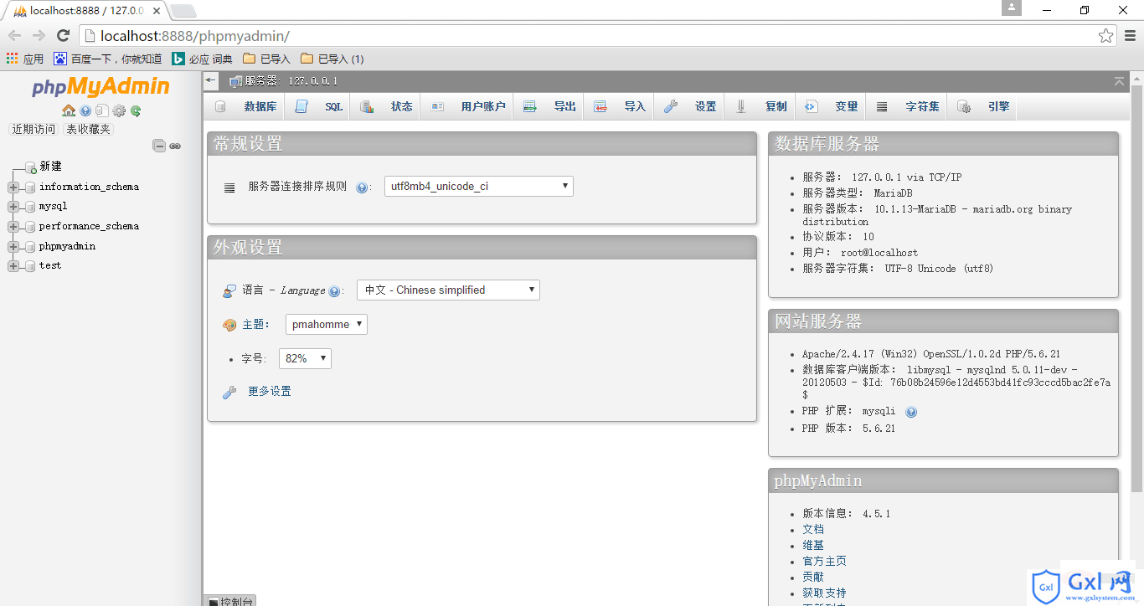The height and width of the screenshot is (606, 1144).
Task: Expand the test database tree node
Action: click(x=13, y=265)
